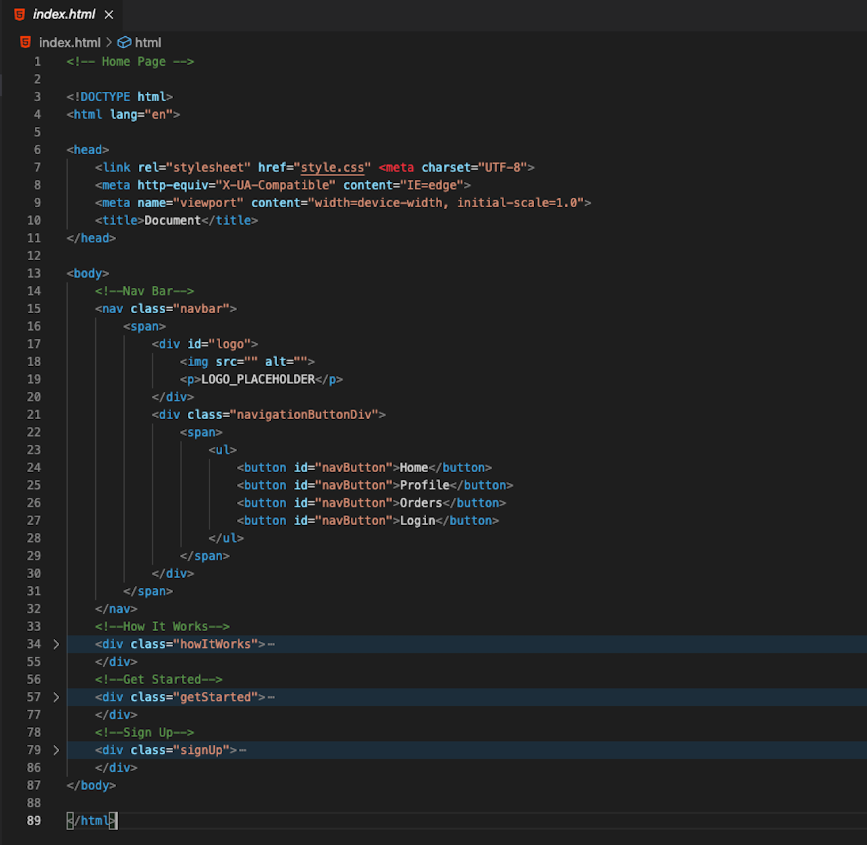The image size is (867, 845).
Task: Open the index.html breadcrumb item
Action: [x=70, y=42]
